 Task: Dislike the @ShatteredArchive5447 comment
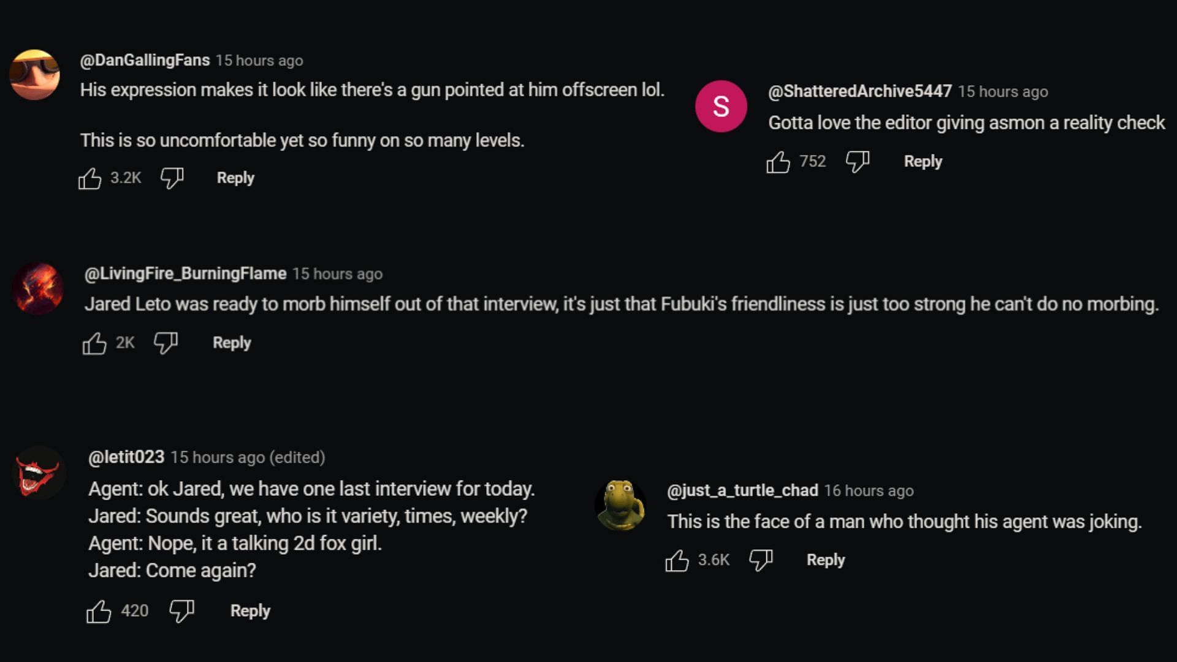[x=857, y=162]
